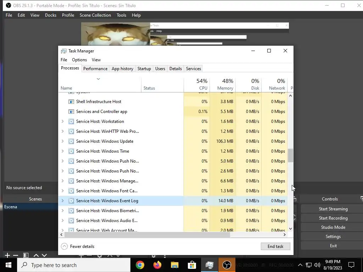Enable Studio Mode in OBS
This screenshot has width=363, height=272.
(x=333, y=227)
